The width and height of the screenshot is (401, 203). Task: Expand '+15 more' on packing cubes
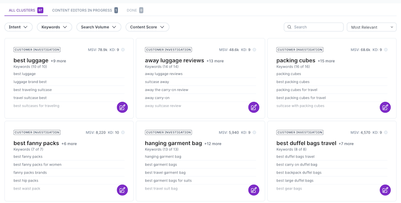[x=326, y=61]
